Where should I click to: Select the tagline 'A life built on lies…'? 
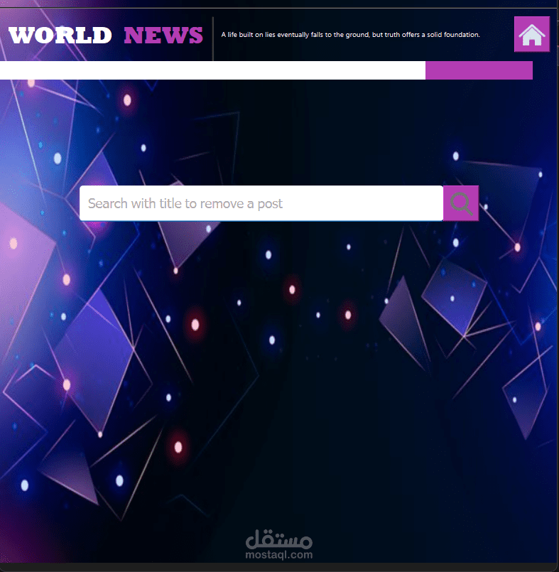coord(350,35)
